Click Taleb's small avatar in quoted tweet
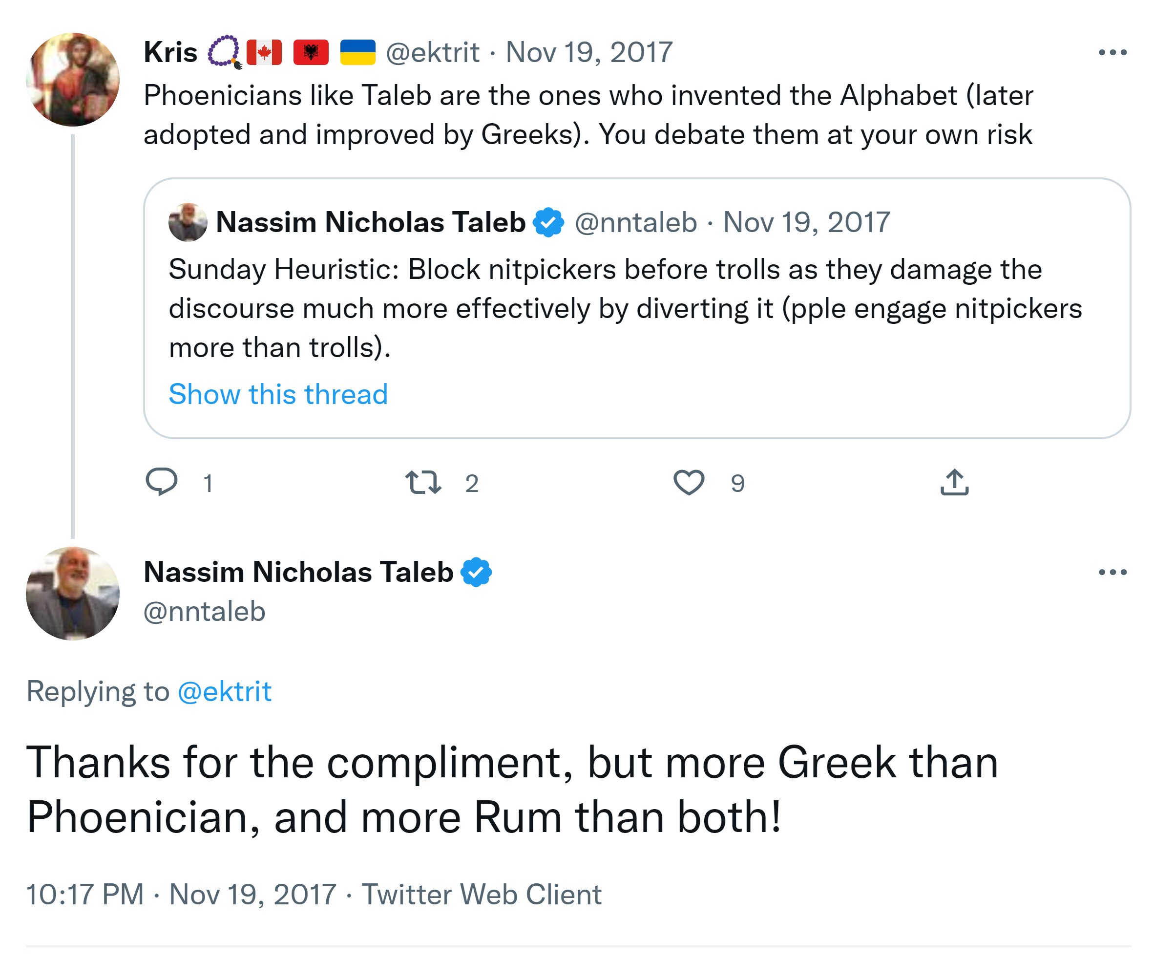The height and width of the screenshot is (962, 1154). point(188,222)
